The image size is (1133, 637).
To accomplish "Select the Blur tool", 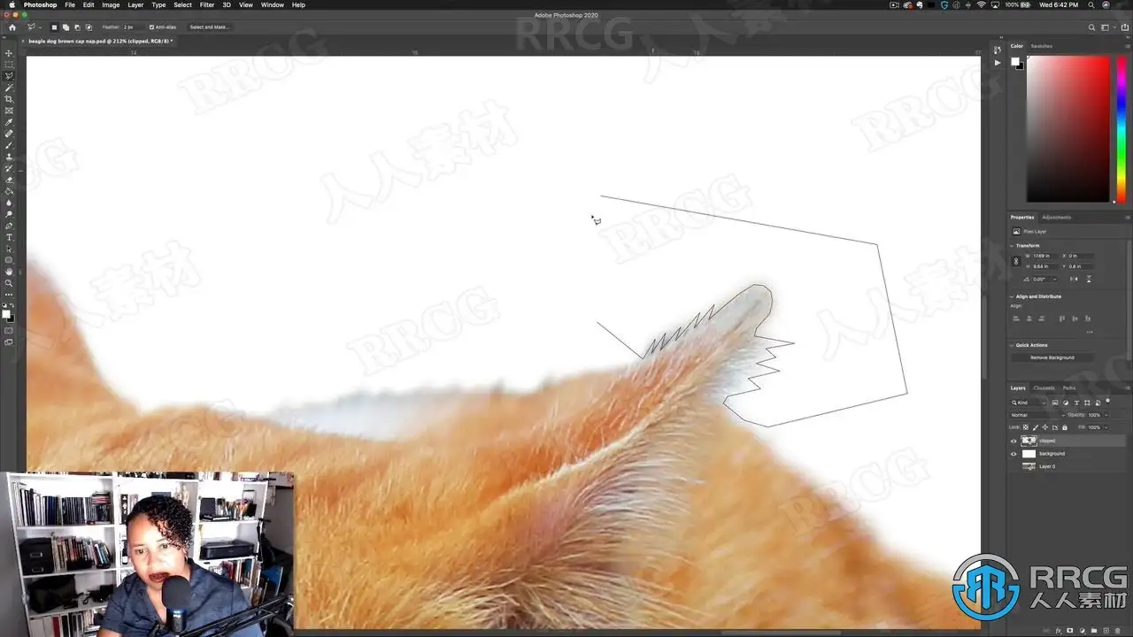I will [10, 203].
